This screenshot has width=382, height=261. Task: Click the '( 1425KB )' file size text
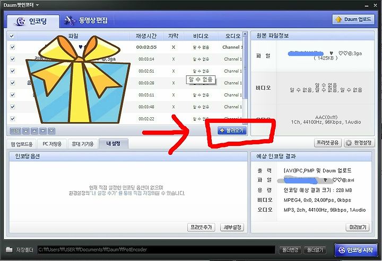[325, 58]
